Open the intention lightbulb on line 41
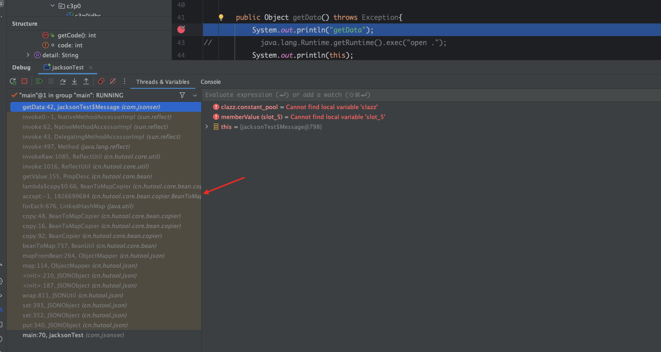The width and height of the screenshot is (661, 352). [221, 18]
